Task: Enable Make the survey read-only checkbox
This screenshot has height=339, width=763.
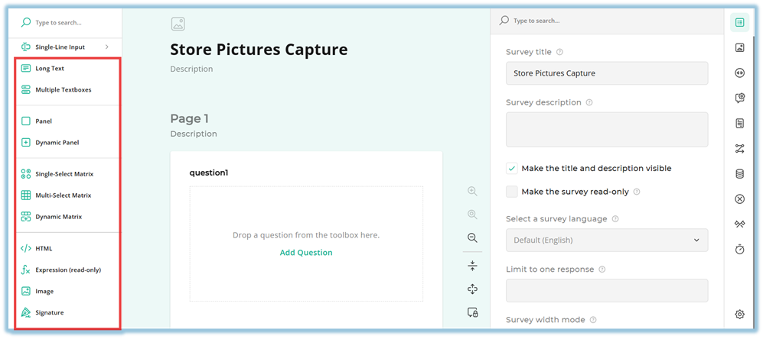Action: [512, 192]
